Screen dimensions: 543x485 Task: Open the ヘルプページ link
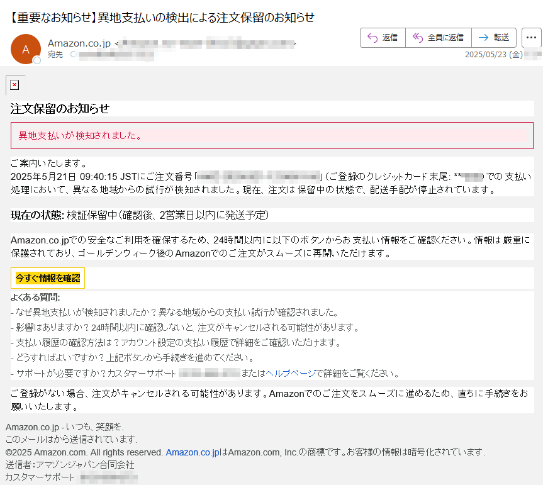click(x=291, y=373)
